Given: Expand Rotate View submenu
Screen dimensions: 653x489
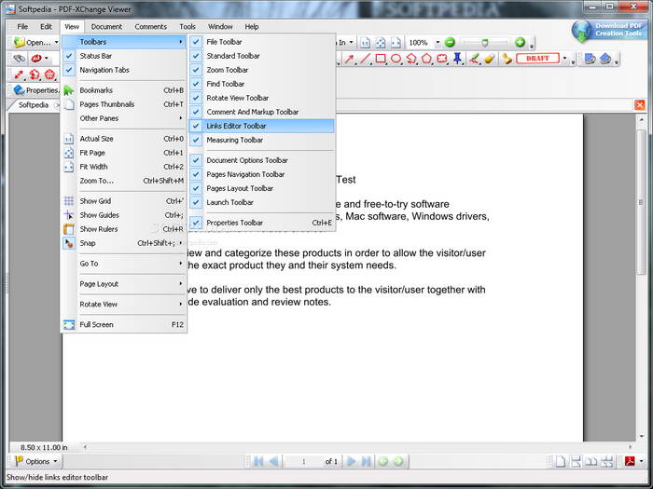Looking at the screenshot, I should [124, 304].
